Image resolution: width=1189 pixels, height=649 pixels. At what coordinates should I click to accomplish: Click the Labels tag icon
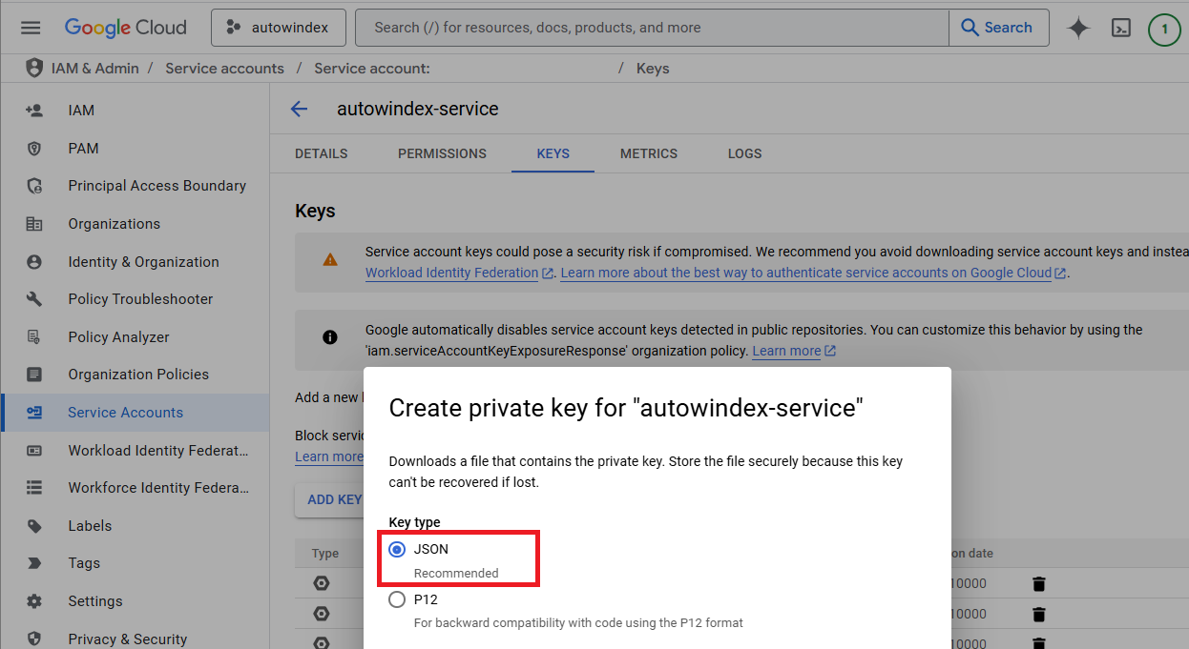(x=34, y=526)
